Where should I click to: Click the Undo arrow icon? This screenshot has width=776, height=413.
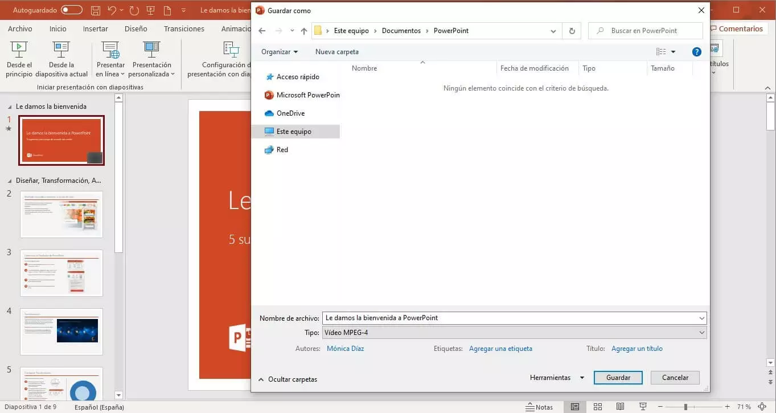pyautogui.click(x=112, y=10)
